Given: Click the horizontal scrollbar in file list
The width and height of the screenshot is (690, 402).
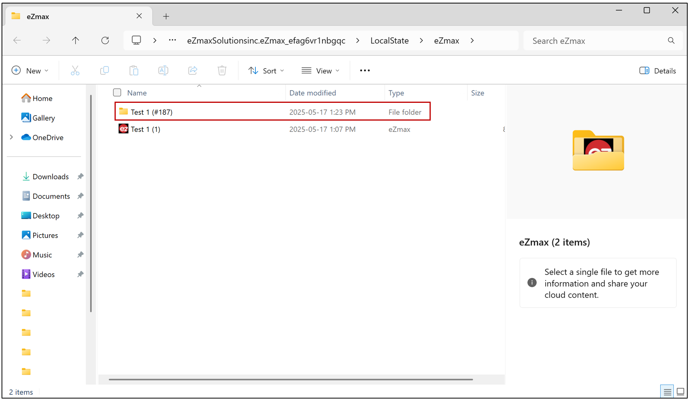Looking at the screenshot, I should point(291,380).
